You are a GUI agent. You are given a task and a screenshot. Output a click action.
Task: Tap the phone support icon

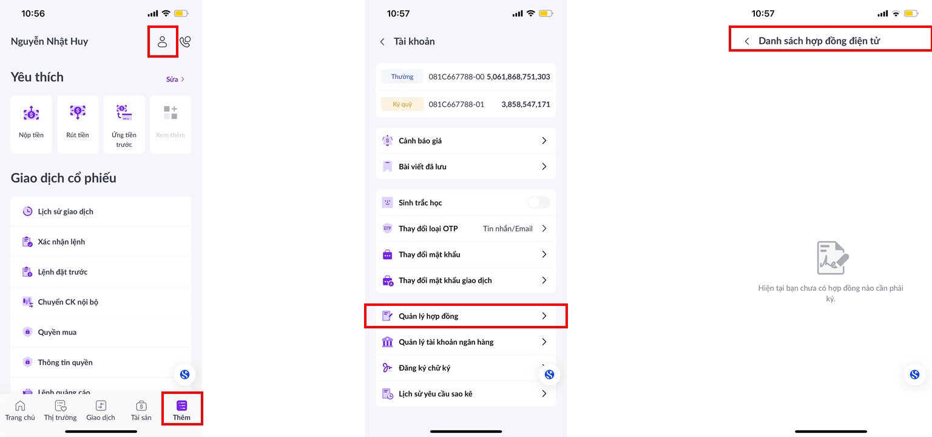[x=185, y=42]
